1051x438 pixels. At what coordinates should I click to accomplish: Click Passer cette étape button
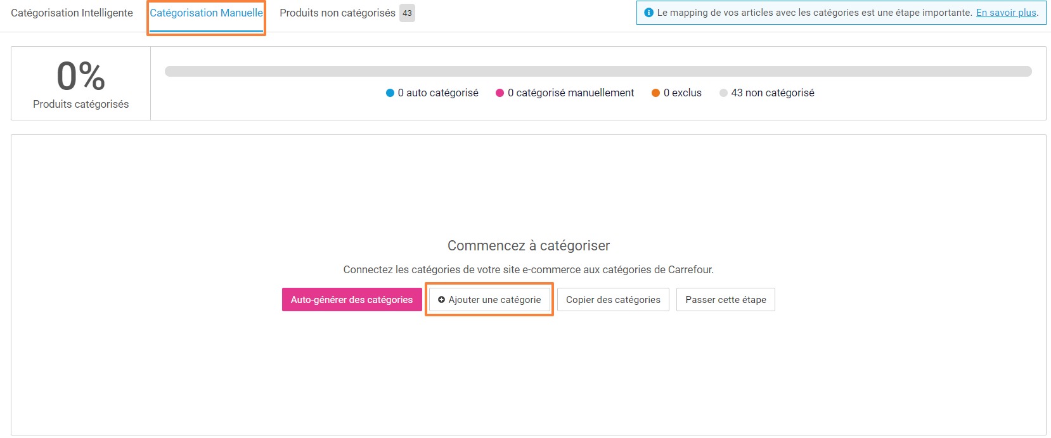726,300
